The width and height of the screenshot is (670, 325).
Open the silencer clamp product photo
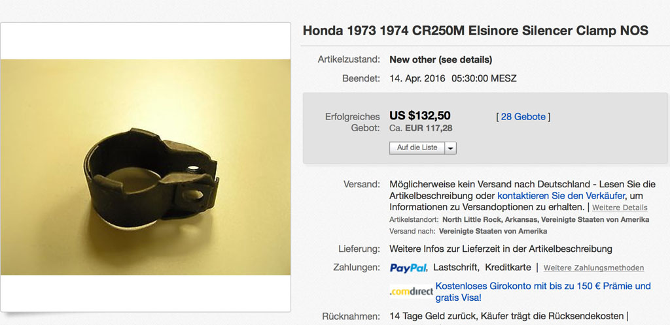(x=145, y=167)
